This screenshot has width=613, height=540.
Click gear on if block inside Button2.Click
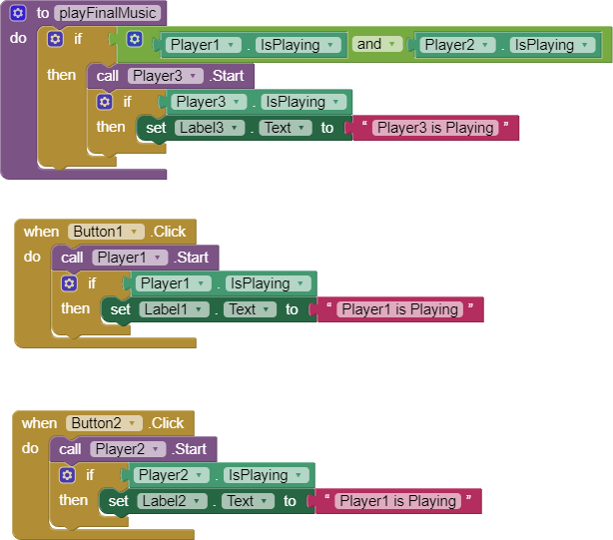point(66,475)
